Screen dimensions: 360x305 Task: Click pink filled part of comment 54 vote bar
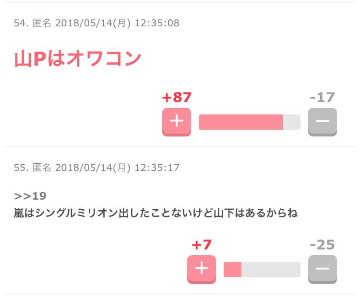click(x=240, y=122)
